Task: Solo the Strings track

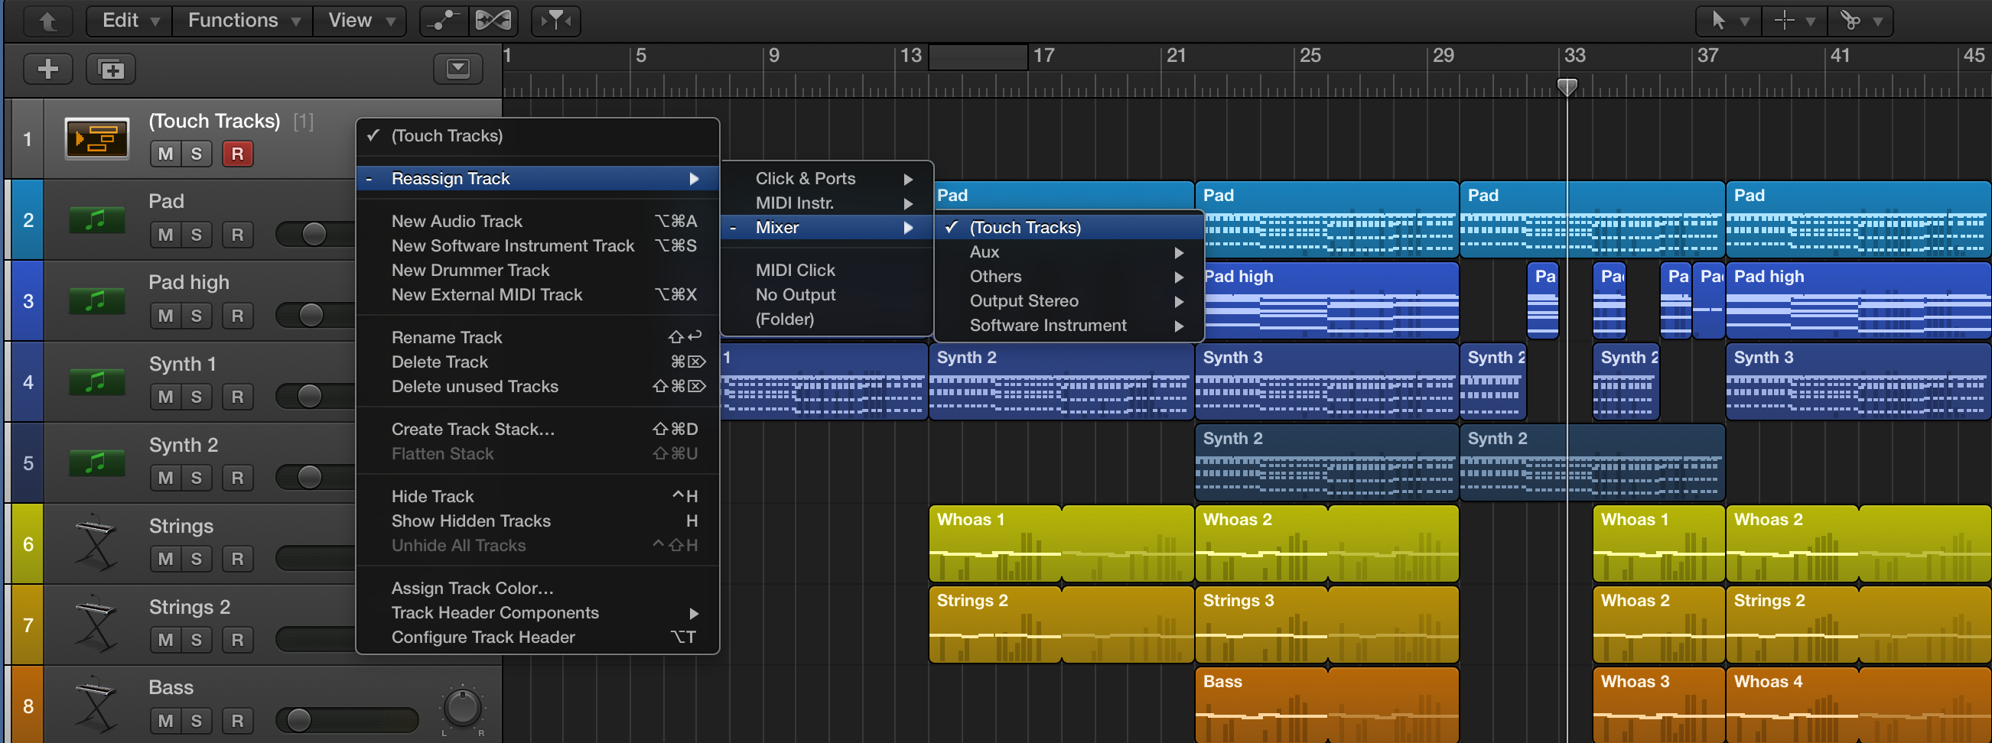Action: (197, 559)
